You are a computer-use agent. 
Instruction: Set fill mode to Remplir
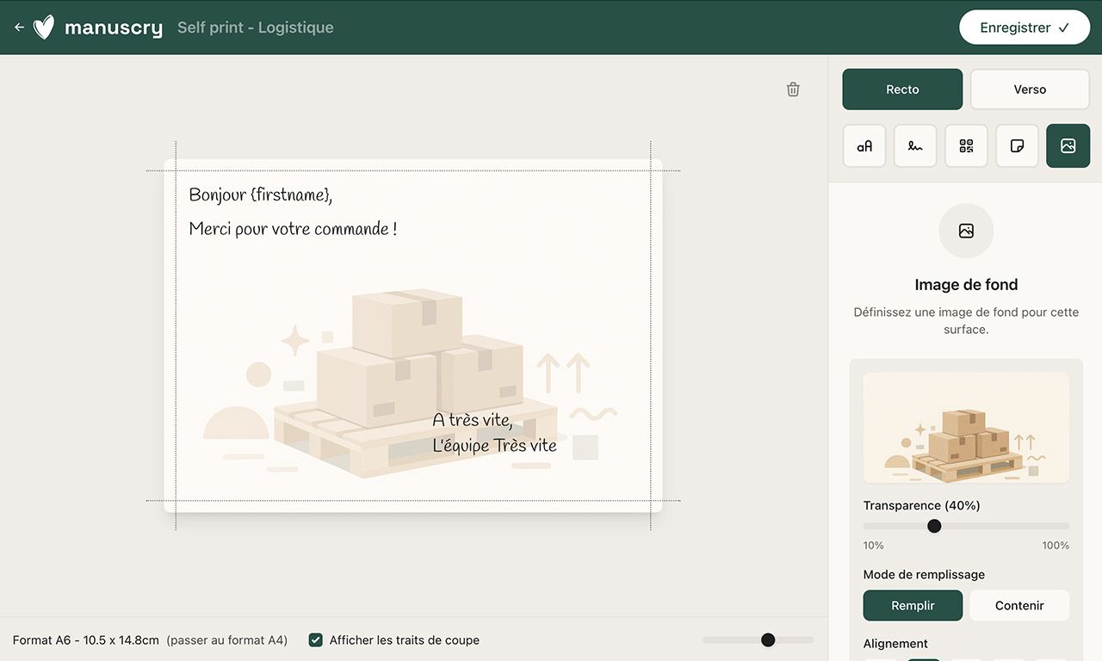[x=913, y=605]
